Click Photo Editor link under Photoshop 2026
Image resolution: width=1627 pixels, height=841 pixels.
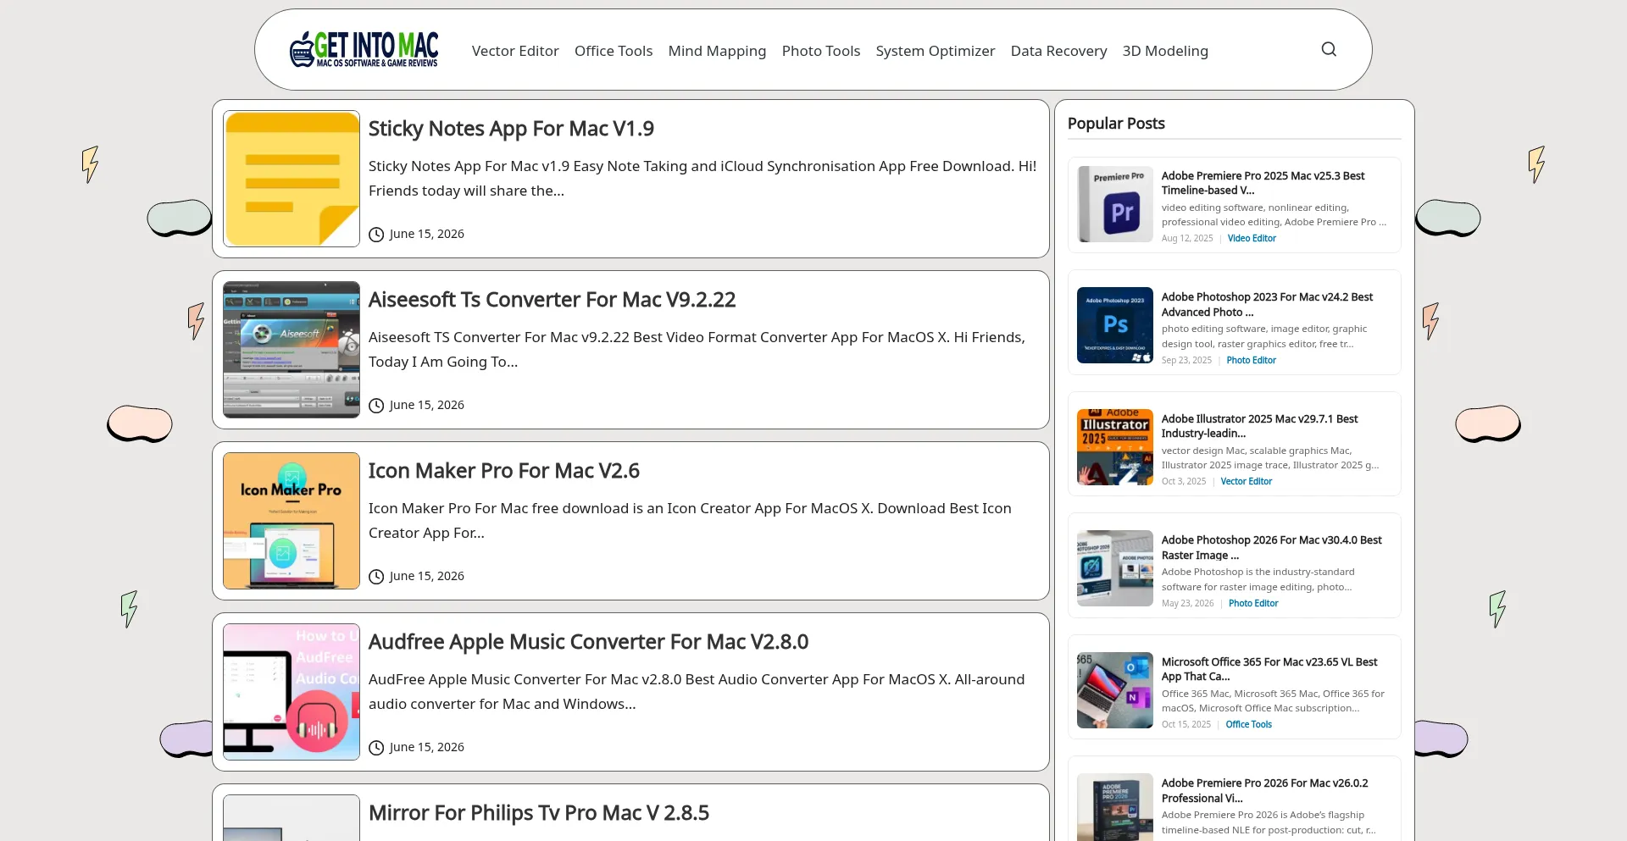(x=1253, y=604)
